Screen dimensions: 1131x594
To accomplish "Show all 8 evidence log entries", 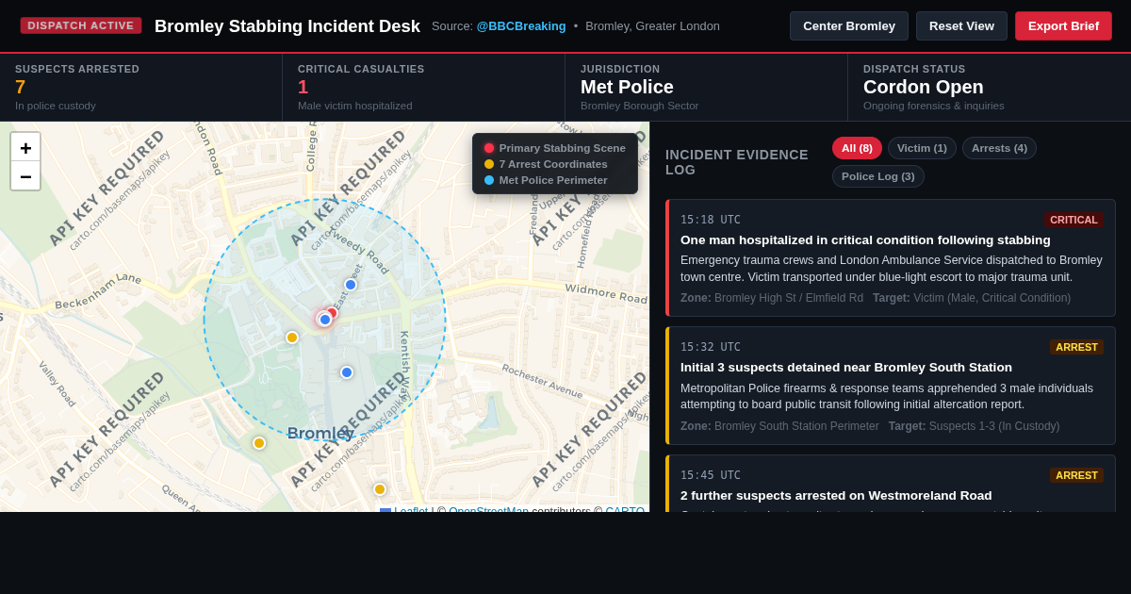I will pos(857,148).
